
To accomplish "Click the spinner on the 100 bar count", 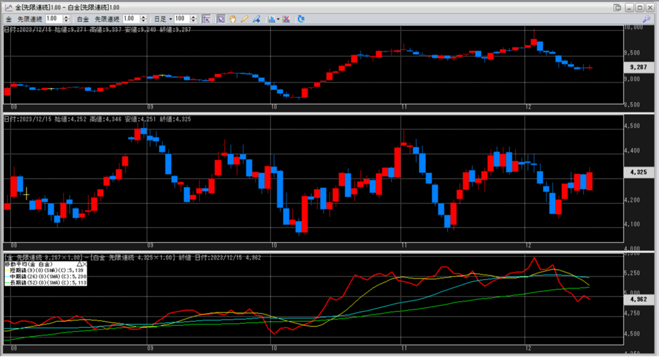I will [194, 19].
